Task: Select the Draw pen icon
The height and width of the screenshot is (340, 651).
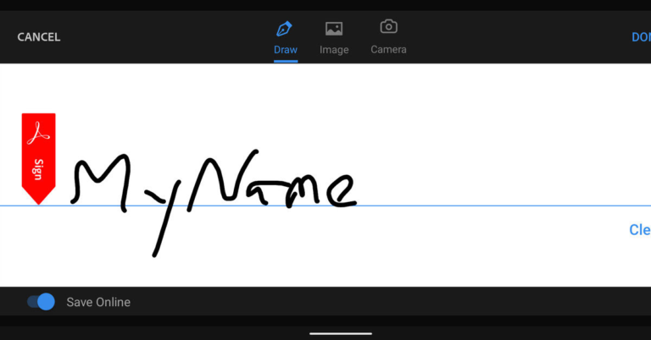Action: click(285, 29)
